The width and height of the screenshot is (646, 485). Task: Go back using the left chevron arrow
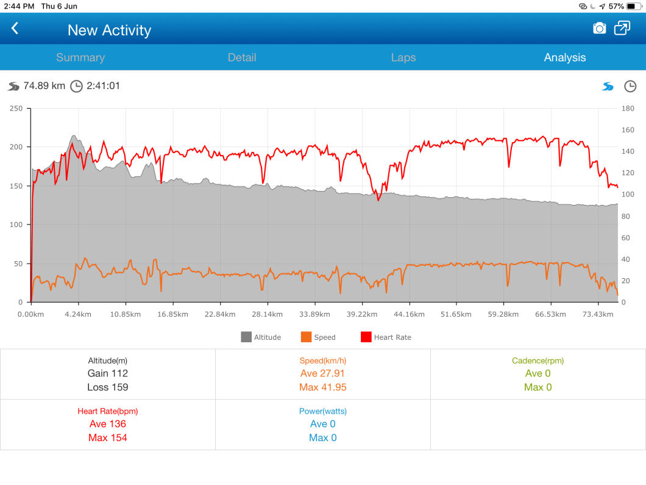tap(15, 29)
